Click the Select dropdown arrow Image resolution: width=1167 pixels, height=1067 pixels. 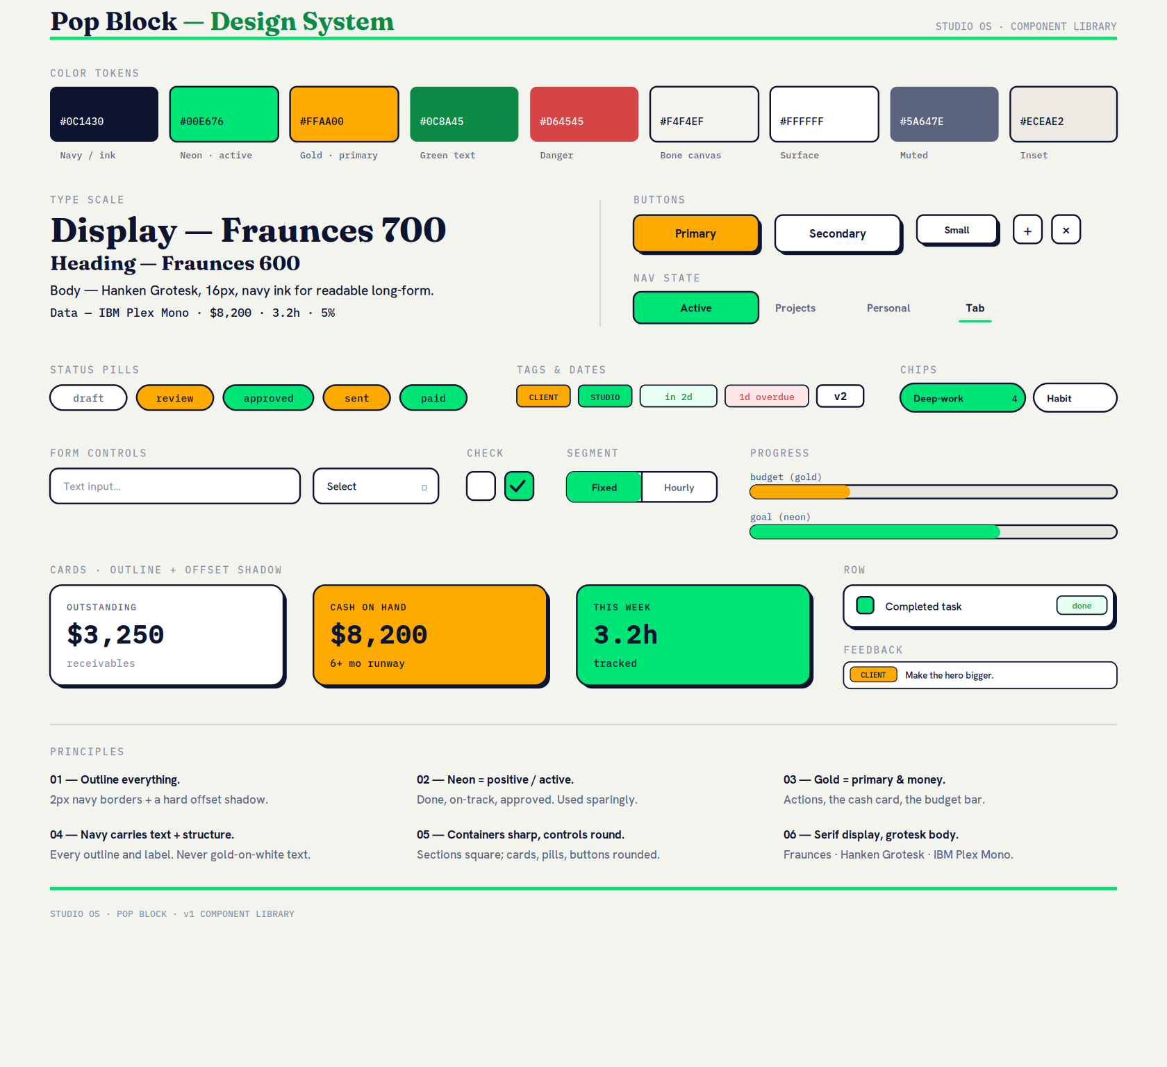[424, 487]
